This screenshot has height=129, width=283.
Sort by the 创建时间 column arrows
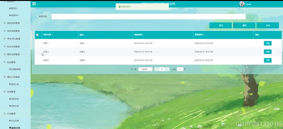coord(143,35)
